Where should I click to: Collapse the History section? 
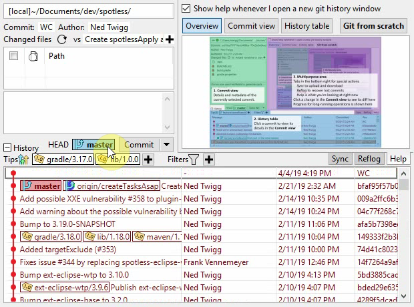(7, 148)
